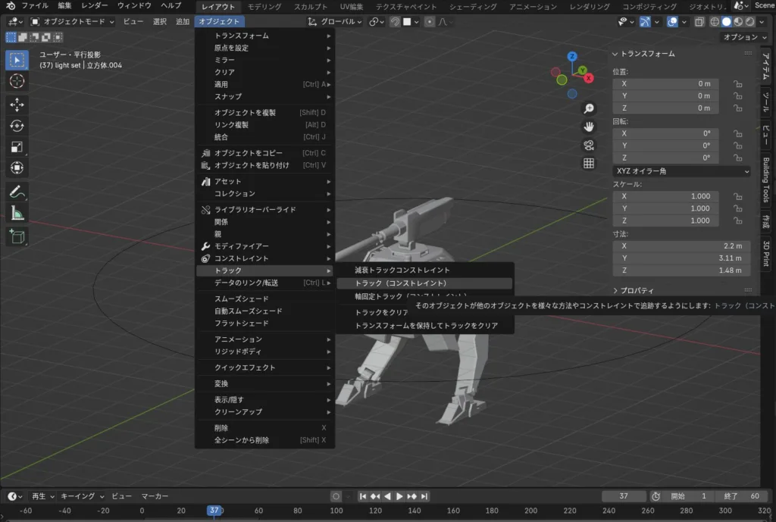Select the Move tool in left toolbar
This screenshot has width=776, height=522.
pyautogui.click(x=17, y=104)
